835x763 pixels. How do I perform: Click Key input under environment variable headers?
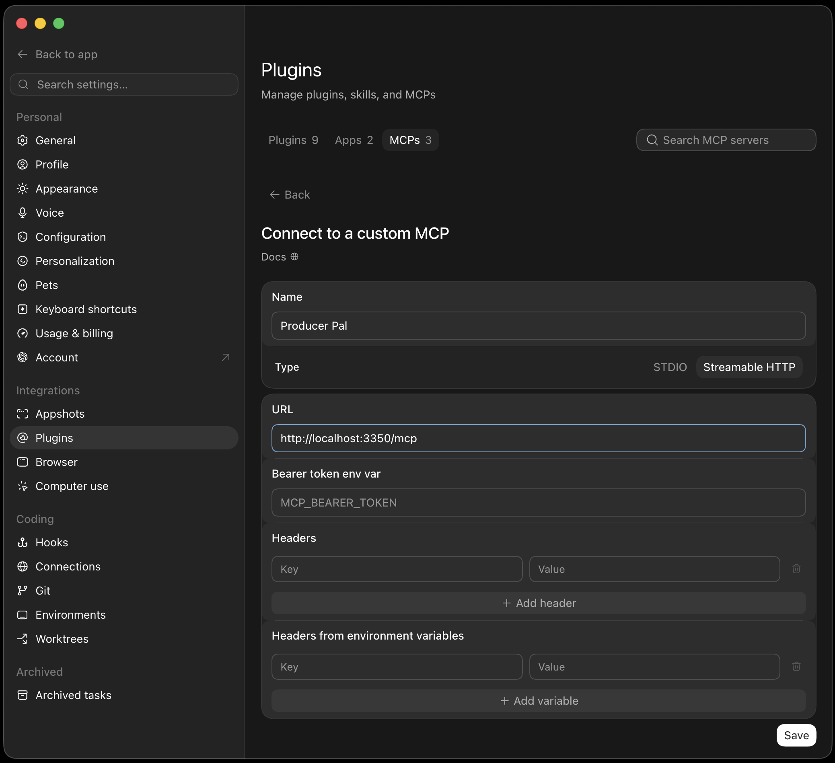tap(397, 667)
